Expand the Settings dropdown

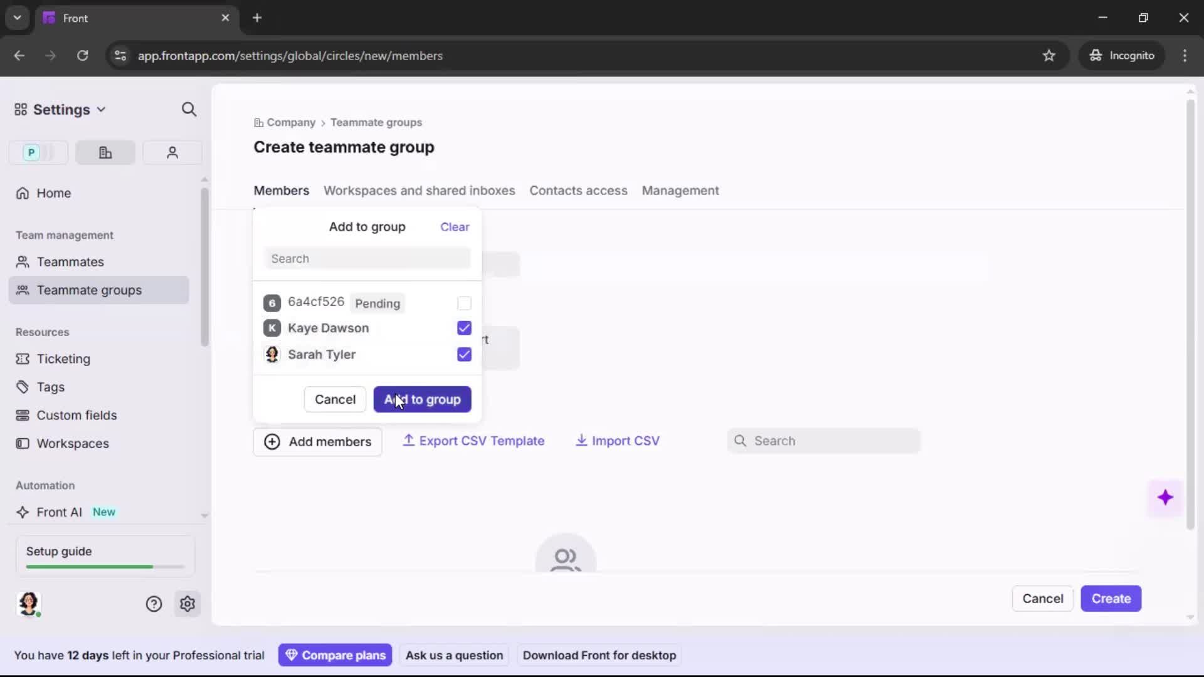coord(102,109)
